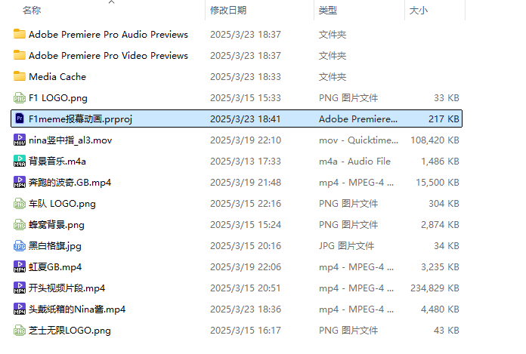The width and height of the screenshot is (526, 354).
Task: Click the PNG icon of 芝士无限LOGO.png
Action: pos(20,330)
